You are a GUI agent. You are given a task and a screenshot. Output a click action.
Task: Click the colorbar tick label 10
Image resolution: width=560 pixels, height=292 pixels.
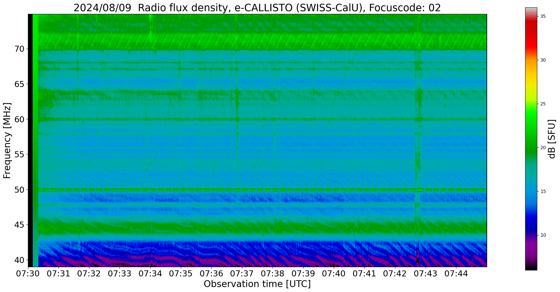543,235
